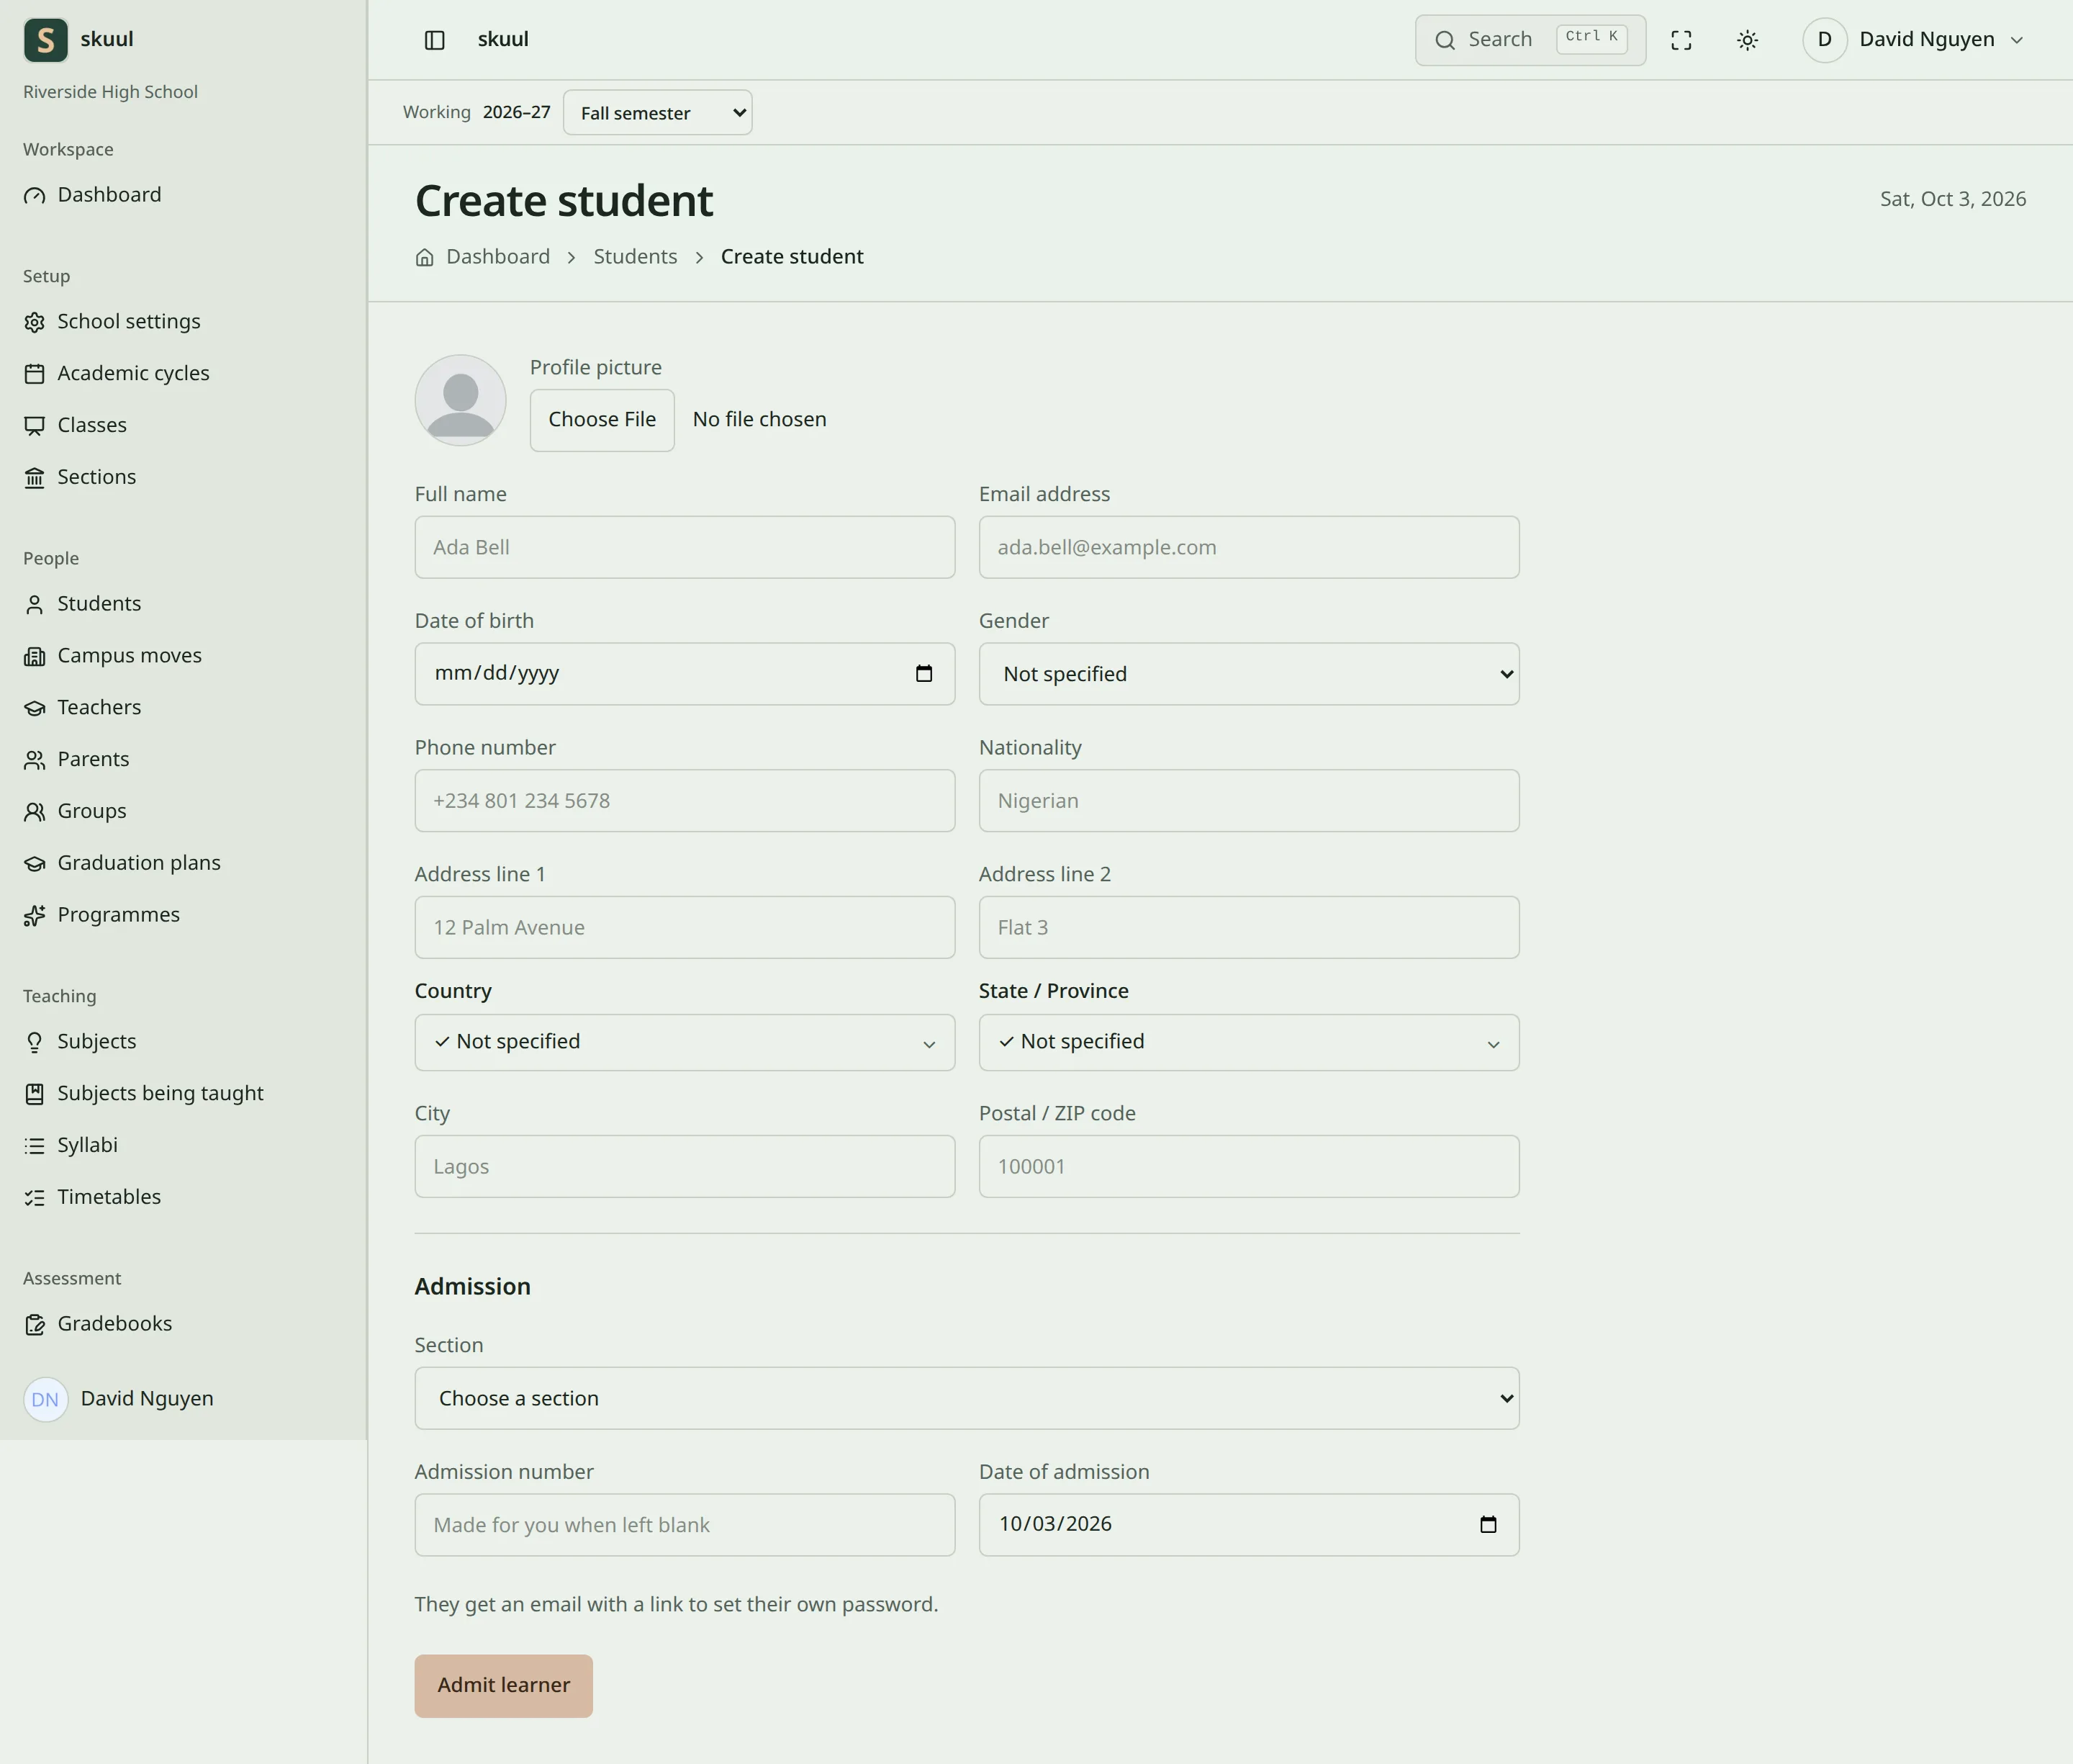Switch theme with the sun icon

click(x=1747, y=40)
